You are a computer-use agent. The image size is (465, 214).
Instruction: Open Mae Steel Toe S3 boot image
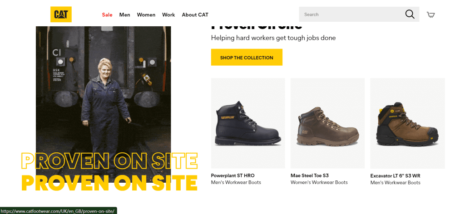pos(327,123)
